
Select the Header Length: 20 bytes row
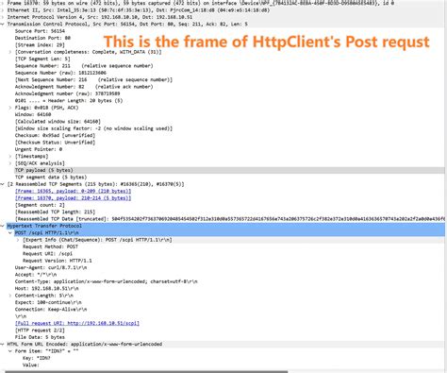coord(69,101)
